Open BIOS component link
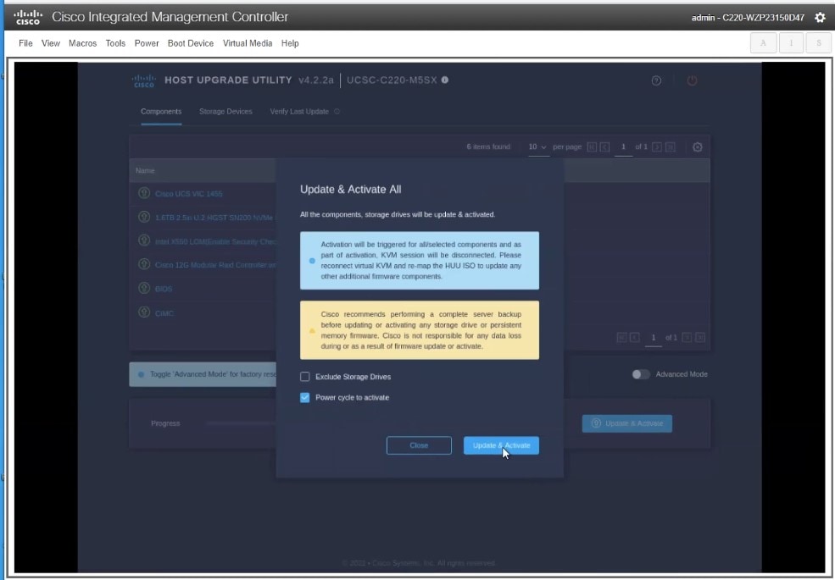This screenshot has height=580, width=835. [164, 289]
